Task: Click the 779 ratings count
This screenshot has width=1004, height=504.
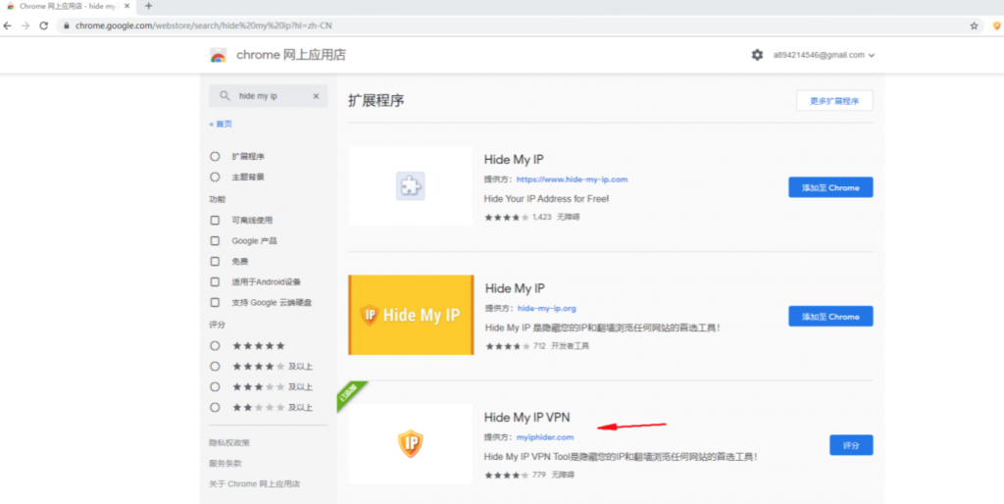Action: coord(538,476)
